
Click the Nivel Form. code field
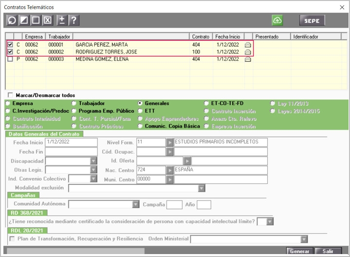coord(151,142)
